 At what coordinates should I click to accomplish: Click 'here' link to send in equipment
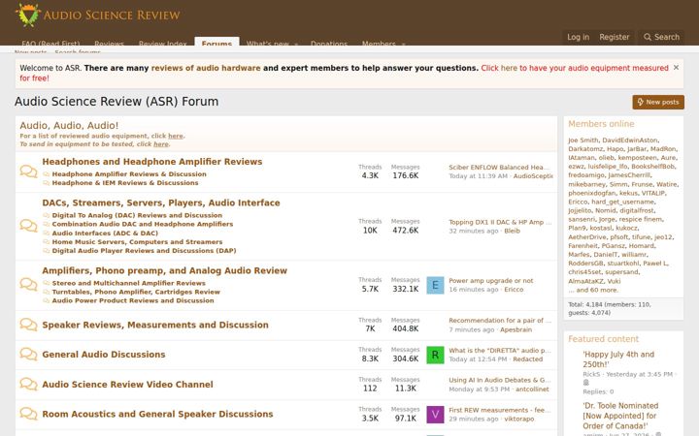pos(161,144)
